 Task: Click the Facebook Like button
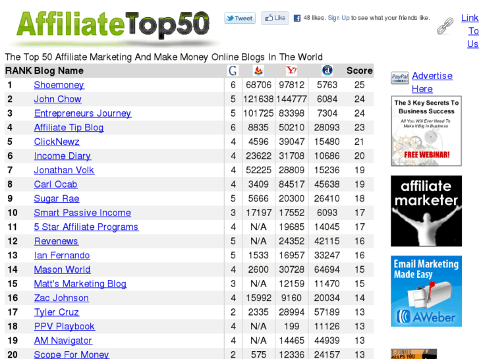275,18
